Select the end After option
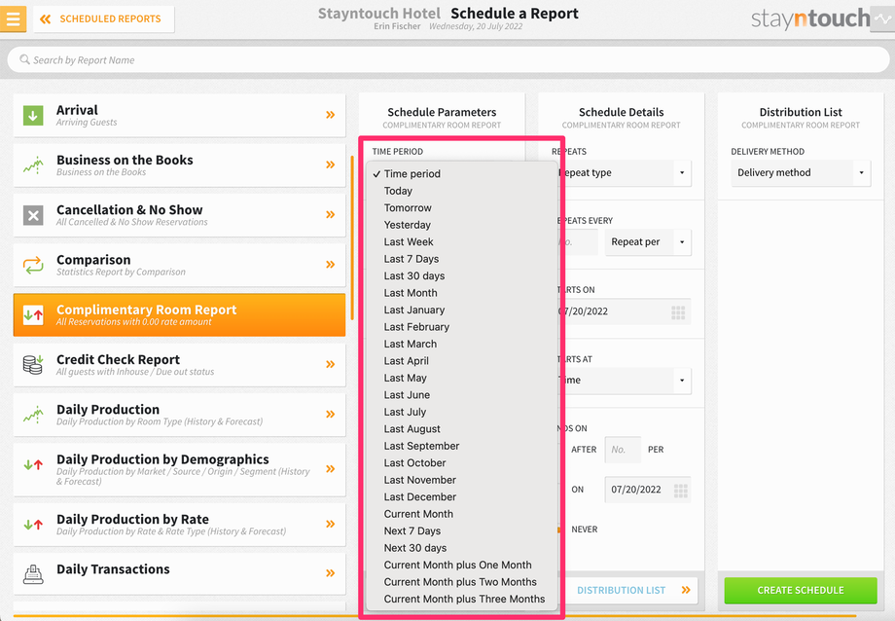The height and width of the screenshot is (621, 895). (584, 450)
